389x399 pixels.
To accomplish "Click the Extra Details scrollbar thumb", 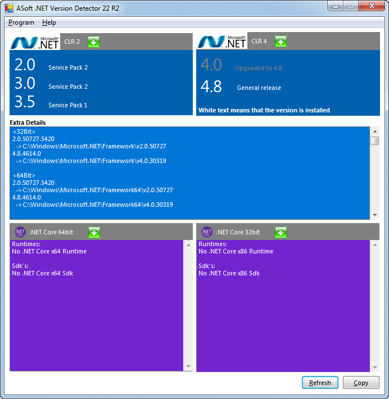I will (x=375, y=140).
